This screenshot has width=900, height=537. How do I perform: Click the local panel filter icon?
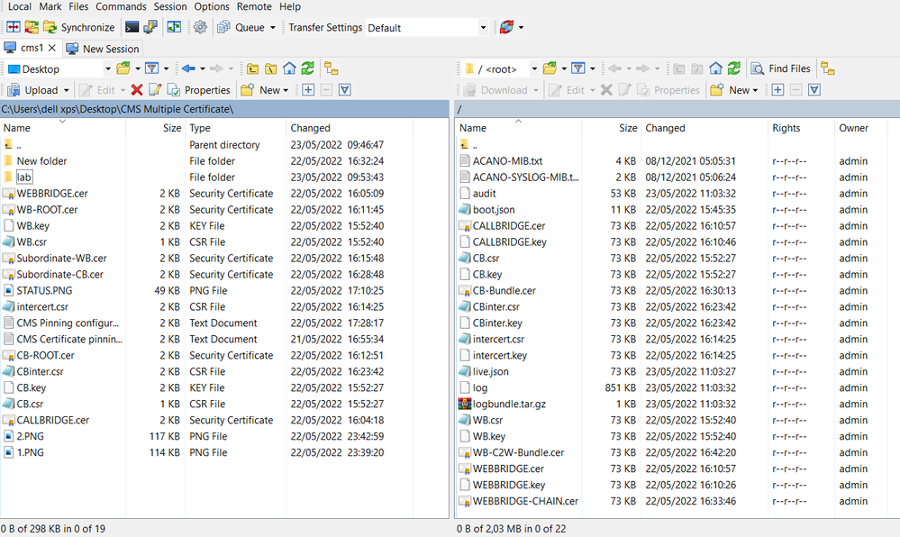click(x=152, y=68)
